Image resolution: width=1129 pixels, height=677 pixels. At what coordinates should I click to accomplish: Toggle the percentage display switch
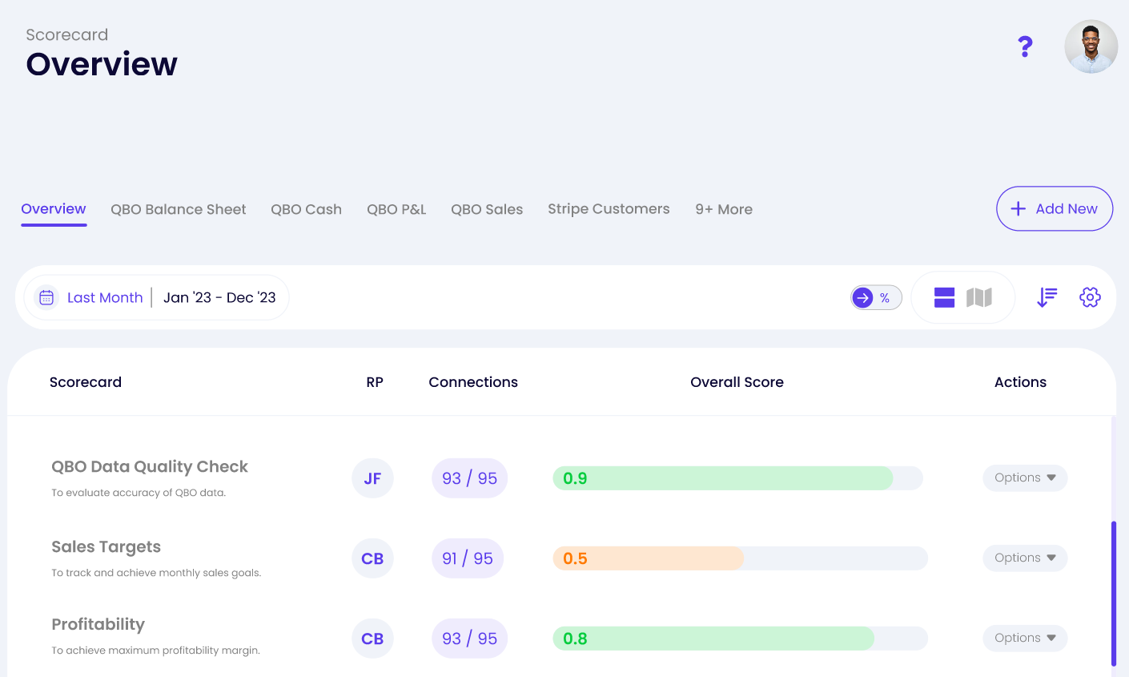[875, 296]
